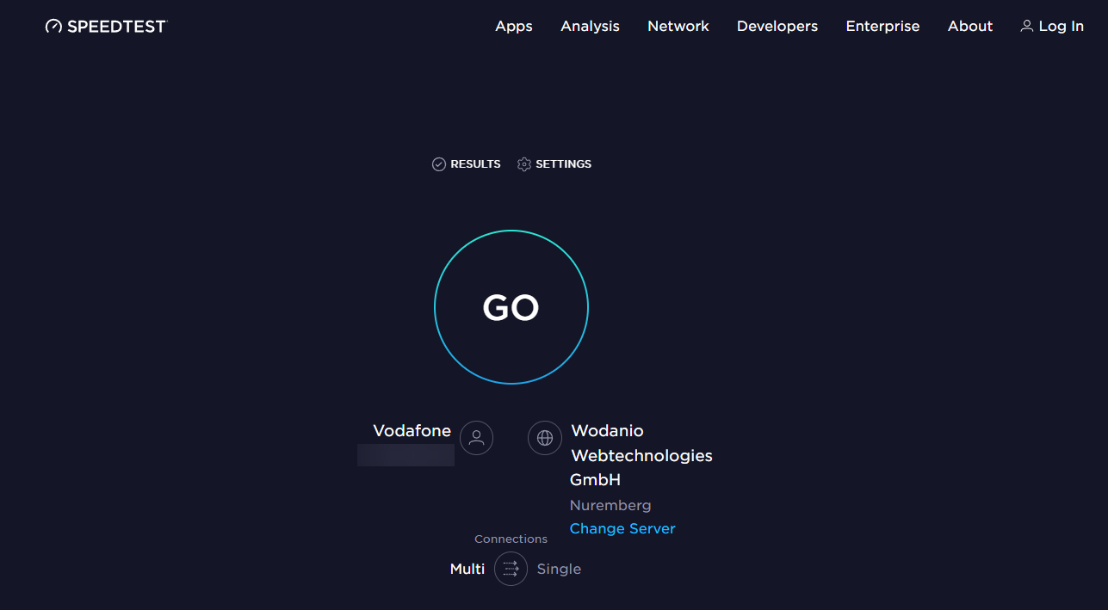Select Single connection mode
The height and width of the screenshot is (610, 1108).
click(559, 569)
